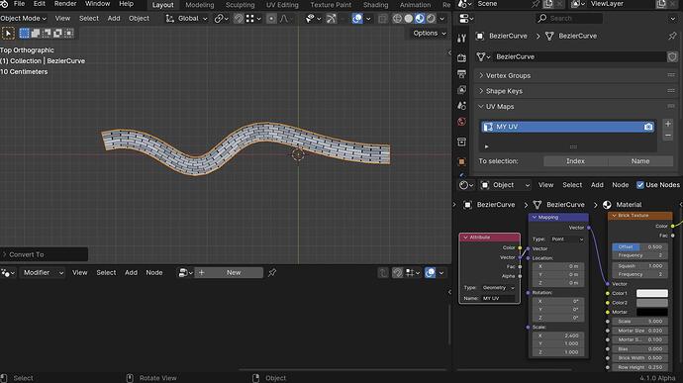Open the Color1 swatch on Brick Texture
Screen dimensions: 683x383
(651, 293)
